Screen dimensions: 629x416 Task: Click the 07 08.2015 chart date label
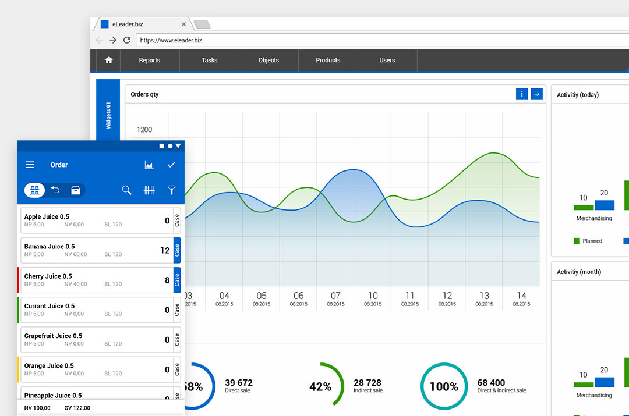click(336, 299)
